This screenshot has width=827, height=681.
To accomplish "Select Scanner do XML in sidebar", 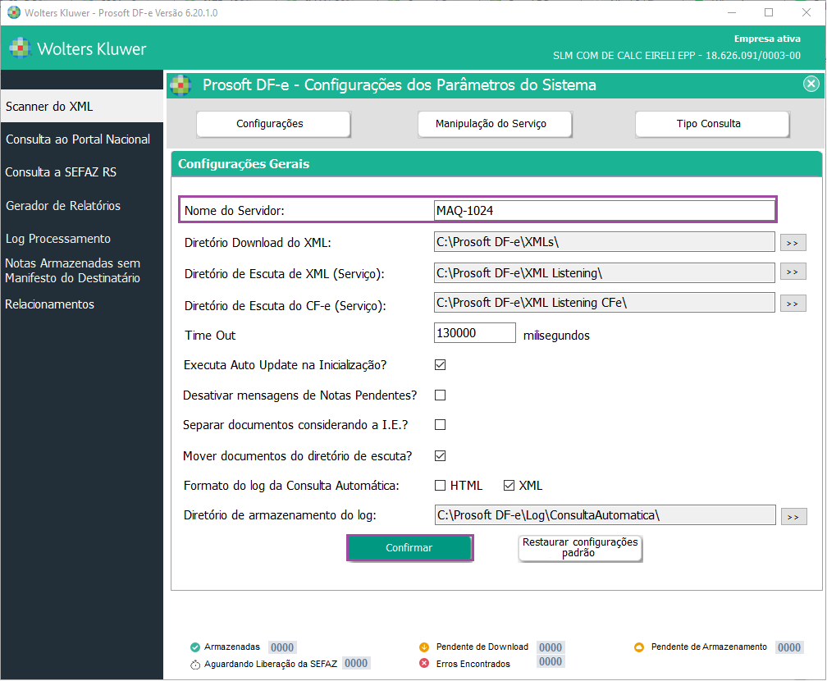I will click(x=82, y=106).
